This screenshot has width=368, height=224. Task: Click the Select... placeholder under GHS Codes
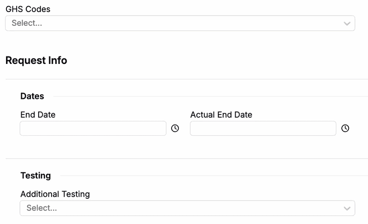27,23
